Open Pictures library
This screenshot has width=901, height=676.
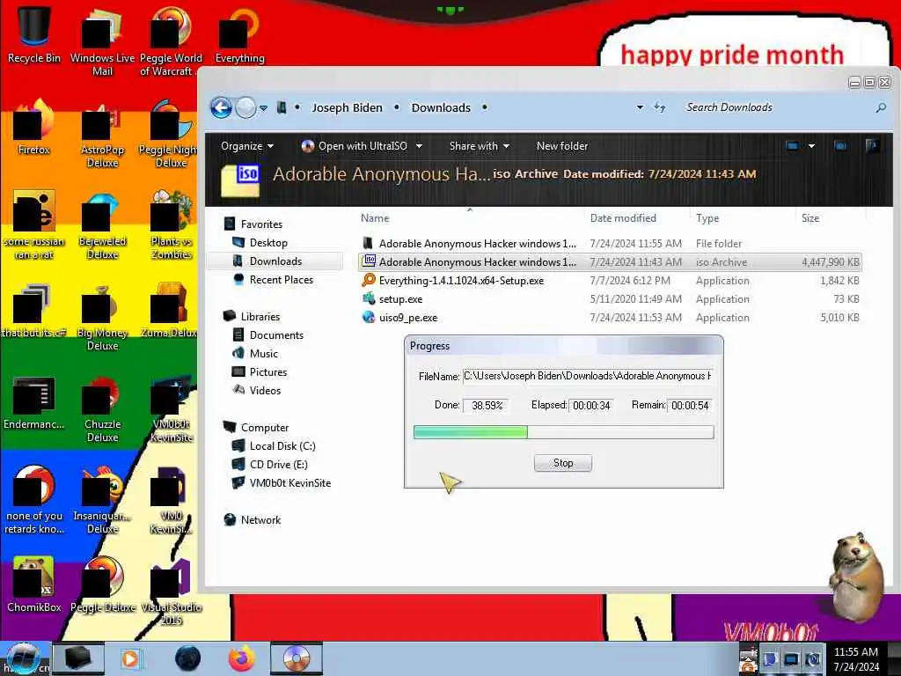(x=267, y=372)
